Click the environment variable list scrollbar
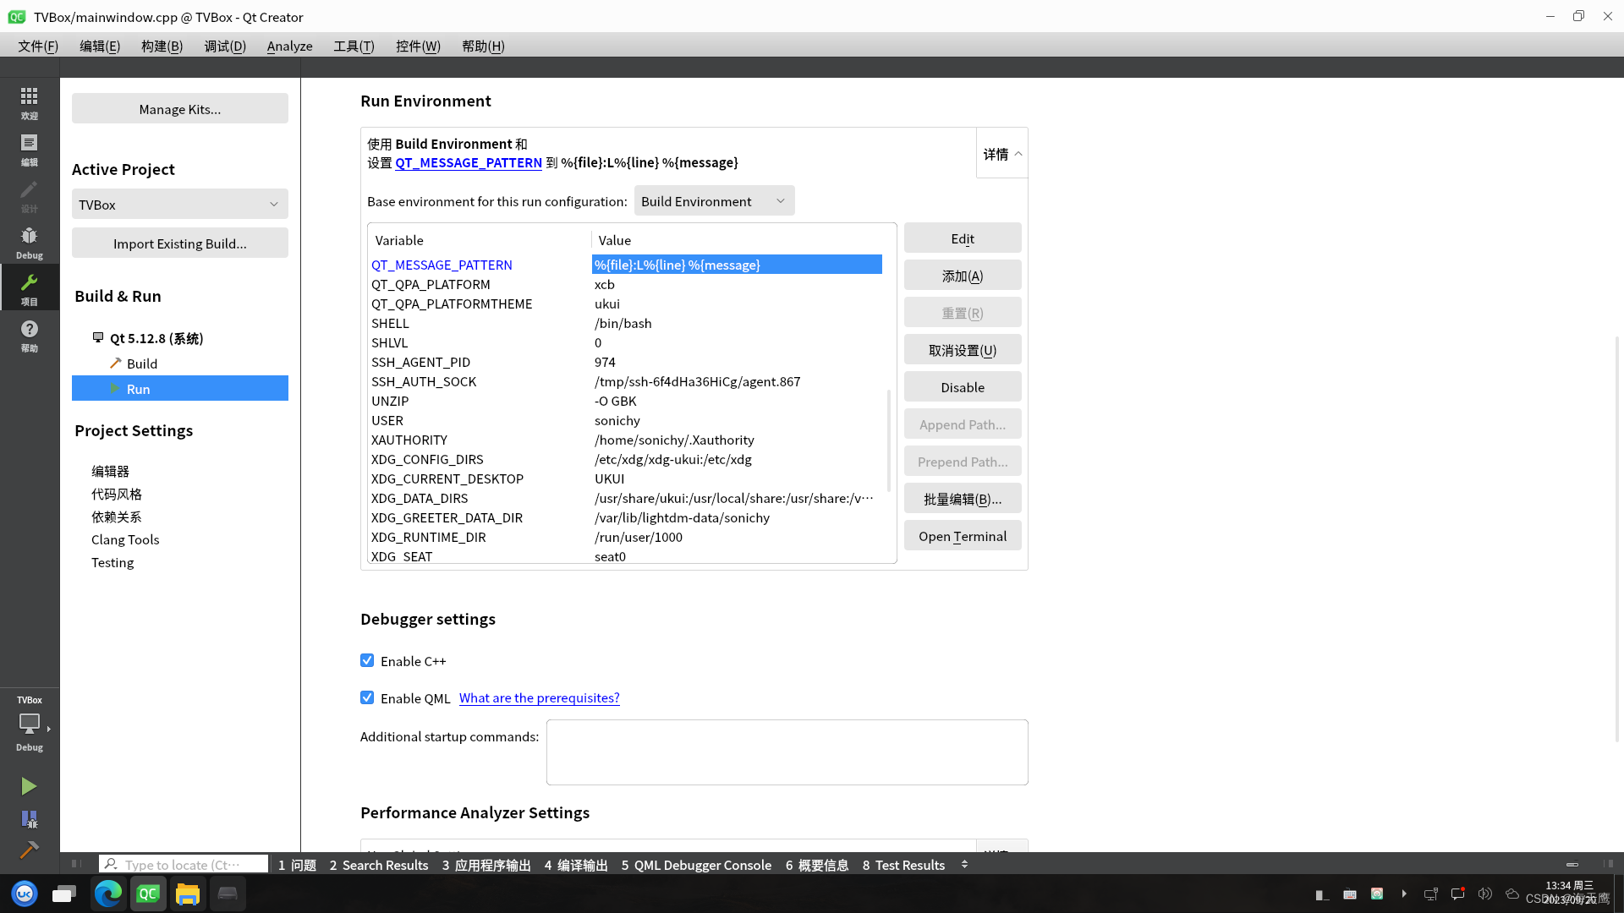This screenshot has height=913, width=1624. (888, 440)
